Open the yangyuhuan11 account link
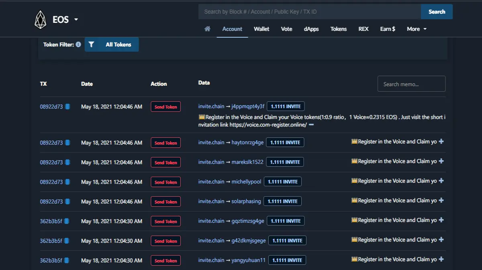 coord(249,260)
